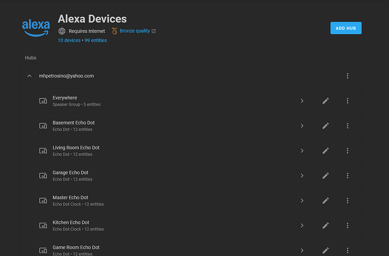Open the Game Room Echo Dot overflow menu

(347, 250)
